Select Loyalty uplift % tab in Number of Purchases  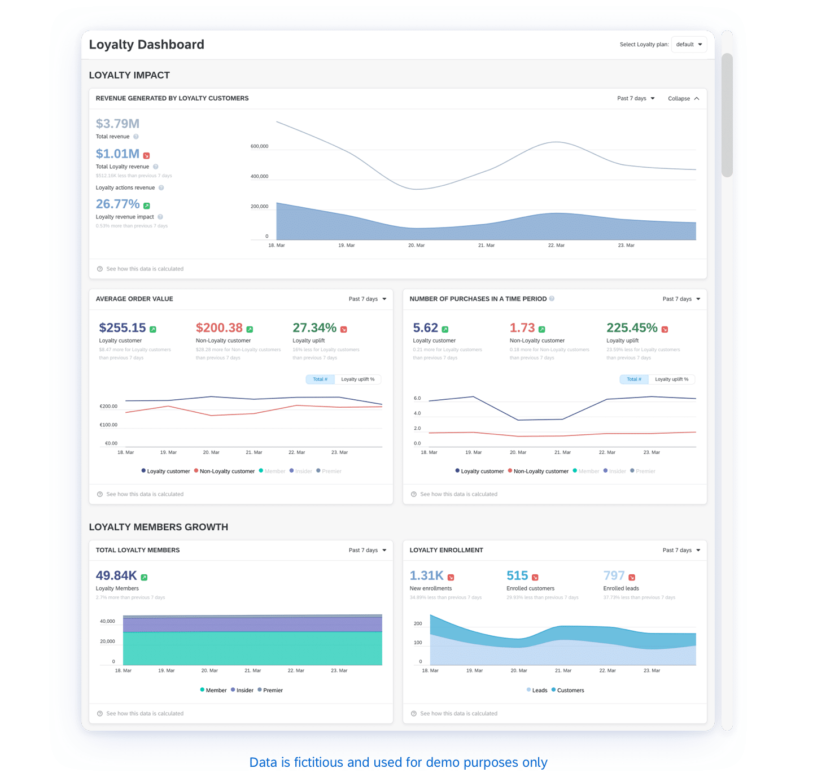click(x=672, y=379)
